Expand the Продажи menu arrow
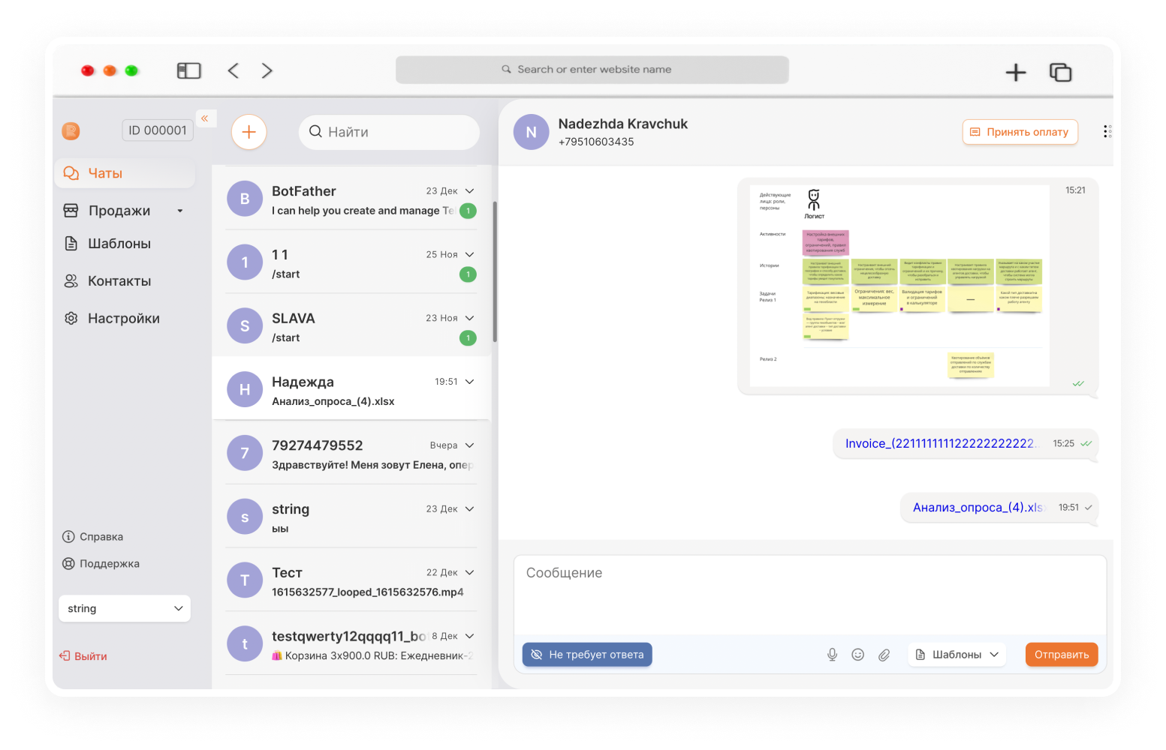 coord(180,211)
